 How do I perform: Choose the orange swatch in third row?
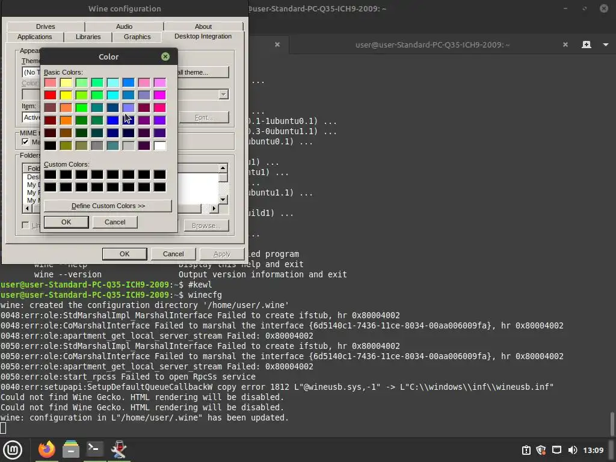66,107
